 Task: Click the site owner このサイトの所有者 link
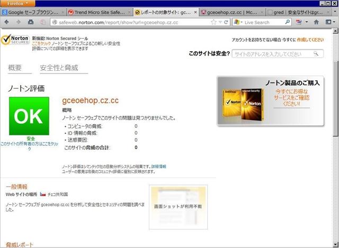point(30,146)
